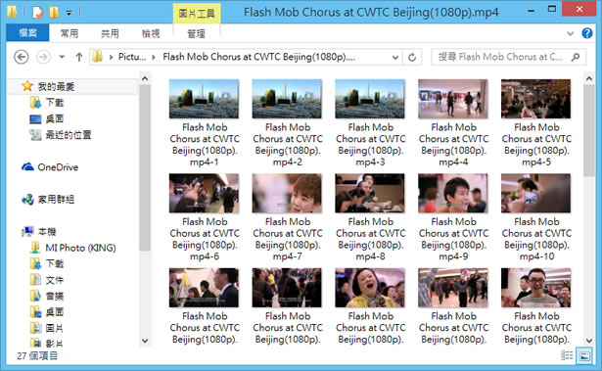Image resolution: width=602 pixels, height=371 pixels.
Task: Click the file list scroll down arrow
Action: (589, 341)
